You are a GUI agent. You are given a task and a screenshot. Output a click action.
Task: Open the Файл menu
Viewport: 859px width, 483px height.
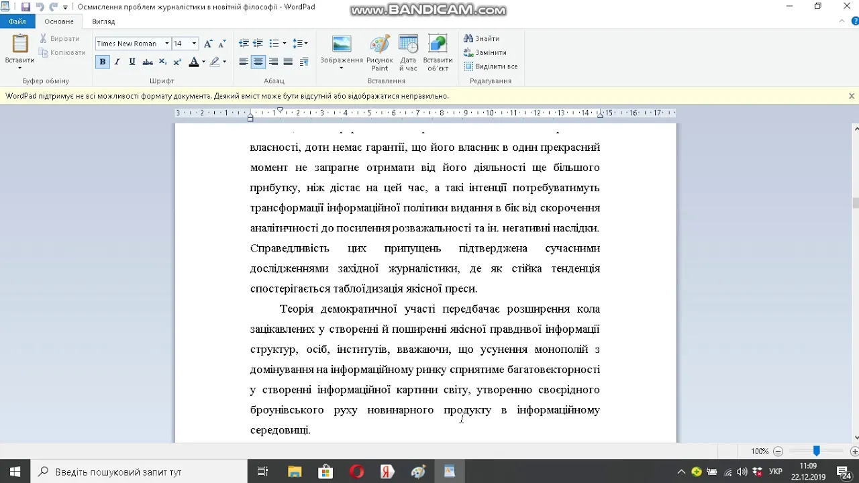pos(17,21)
